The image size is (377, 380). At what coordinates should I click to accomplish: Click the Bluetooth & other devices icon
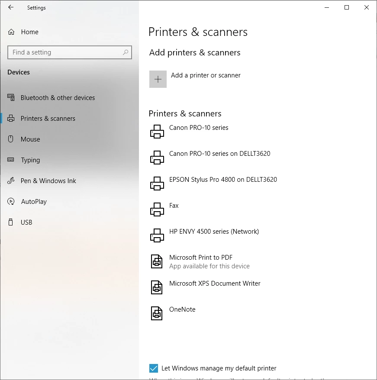[x=11, y=97]
